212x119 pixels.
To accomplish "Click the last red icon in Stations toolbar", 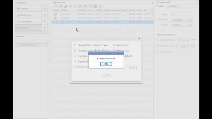I will point(100,6).
